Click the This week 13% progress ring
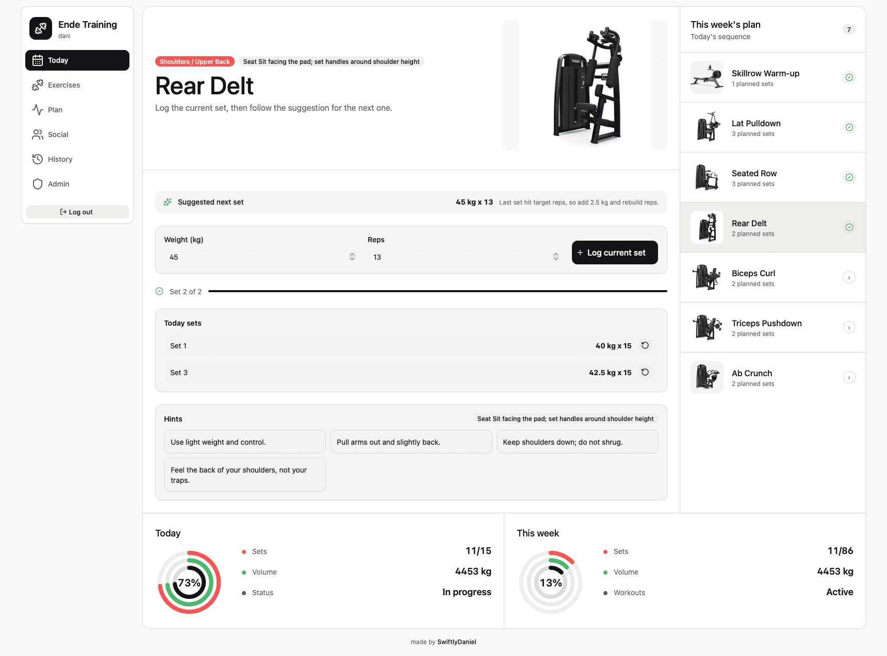The height and width of the screenshot is (656, 887). tap(551, 582)
